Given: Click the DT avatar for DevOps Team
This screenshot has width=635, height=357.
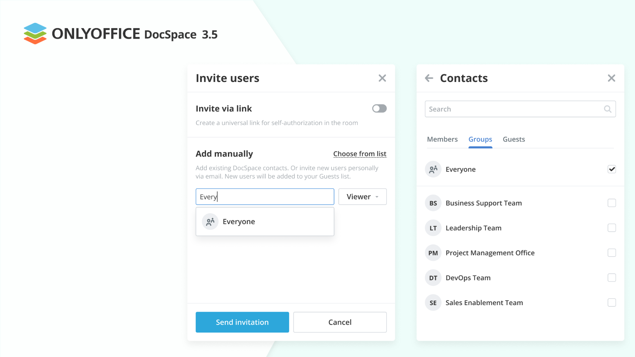Looking at the screenshot, I should (x=433, y=278).
